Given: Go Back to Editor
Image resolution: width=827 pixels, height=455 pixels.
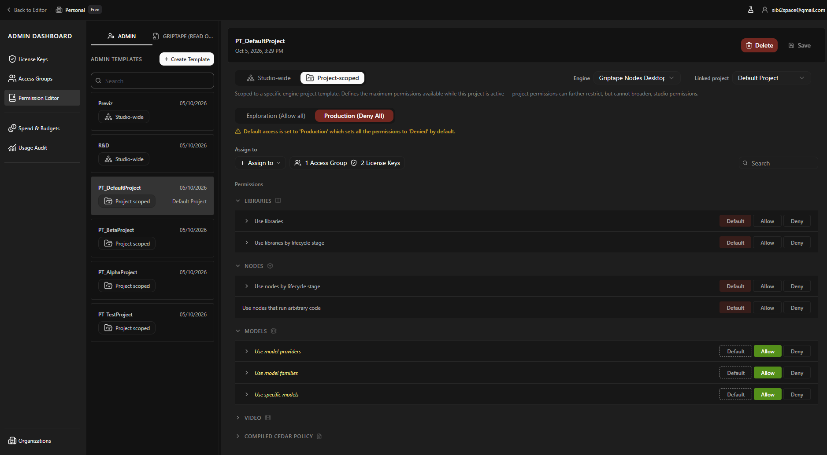Looking at the screenshot, I should [27, 10].
